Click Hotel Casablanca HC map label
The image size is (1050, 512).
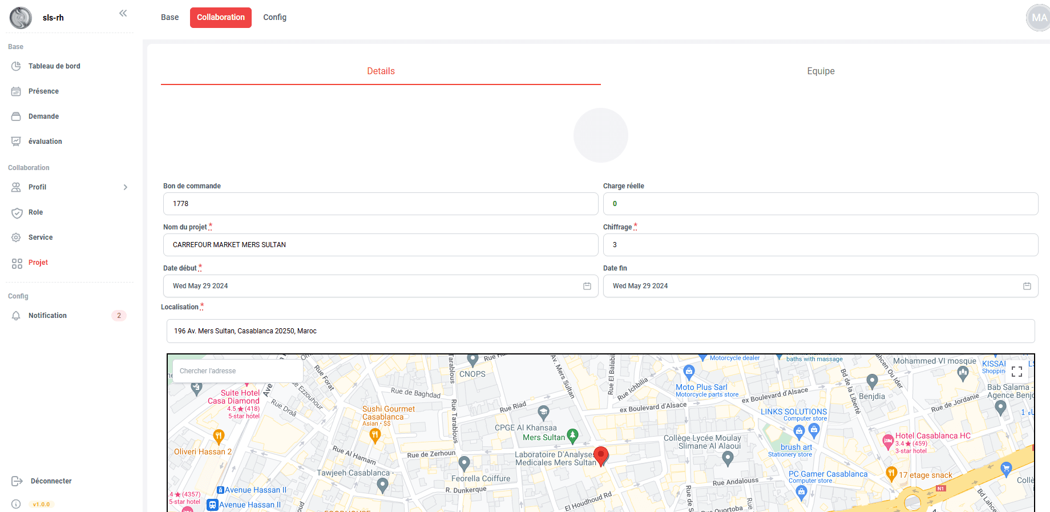click(x=933, y=436)
